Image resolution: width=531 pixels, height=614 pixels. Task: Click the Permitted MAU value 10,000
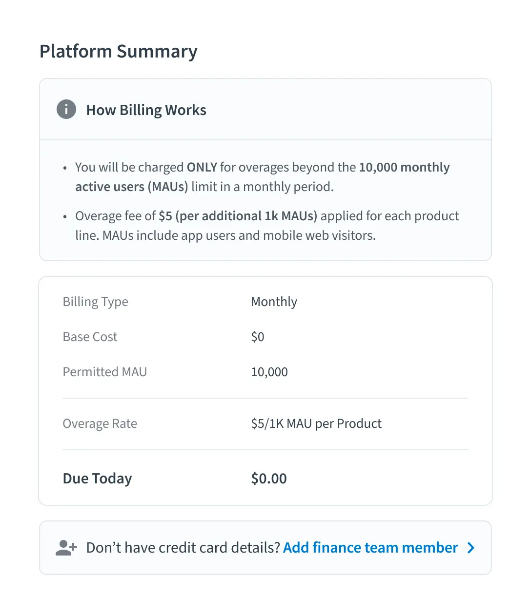coord(269,371)
